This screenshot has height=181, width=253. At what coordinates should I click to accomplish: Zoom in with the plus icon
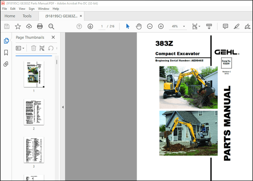click(161, 26)
